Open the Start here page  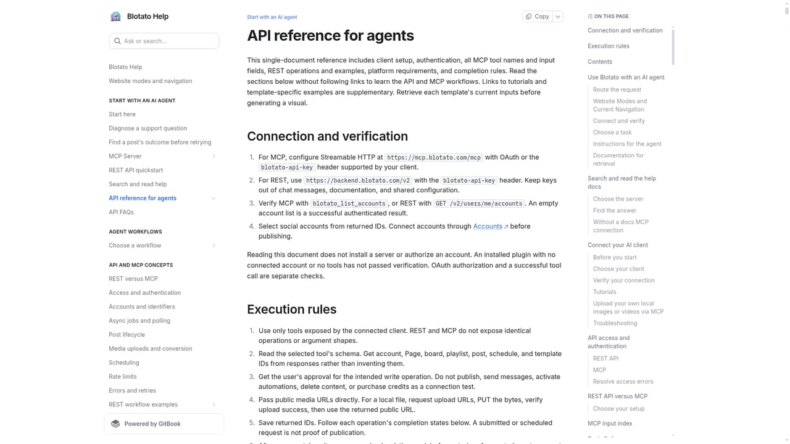(x=122, y=115)
